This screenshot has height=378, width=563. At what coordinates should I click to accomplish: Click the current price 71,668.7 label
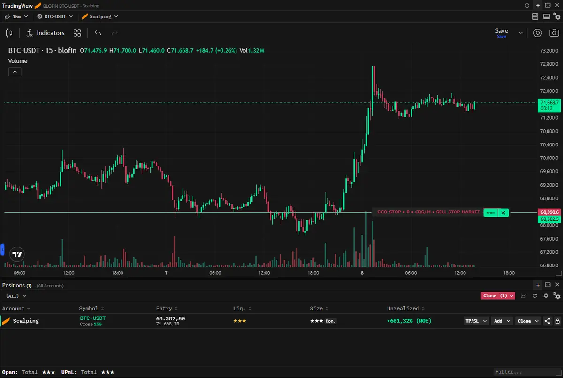[549, 105]
